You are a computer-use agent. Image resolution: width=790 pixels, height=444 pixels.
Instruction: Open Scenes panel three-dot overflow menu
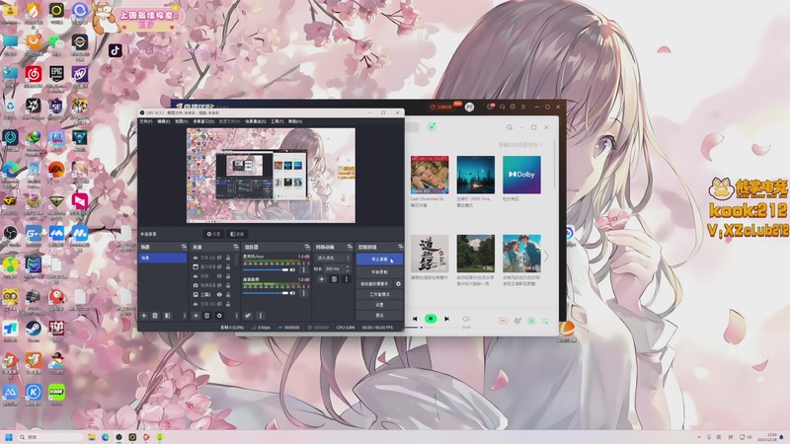pyautogui.click(x=185, y=316)
